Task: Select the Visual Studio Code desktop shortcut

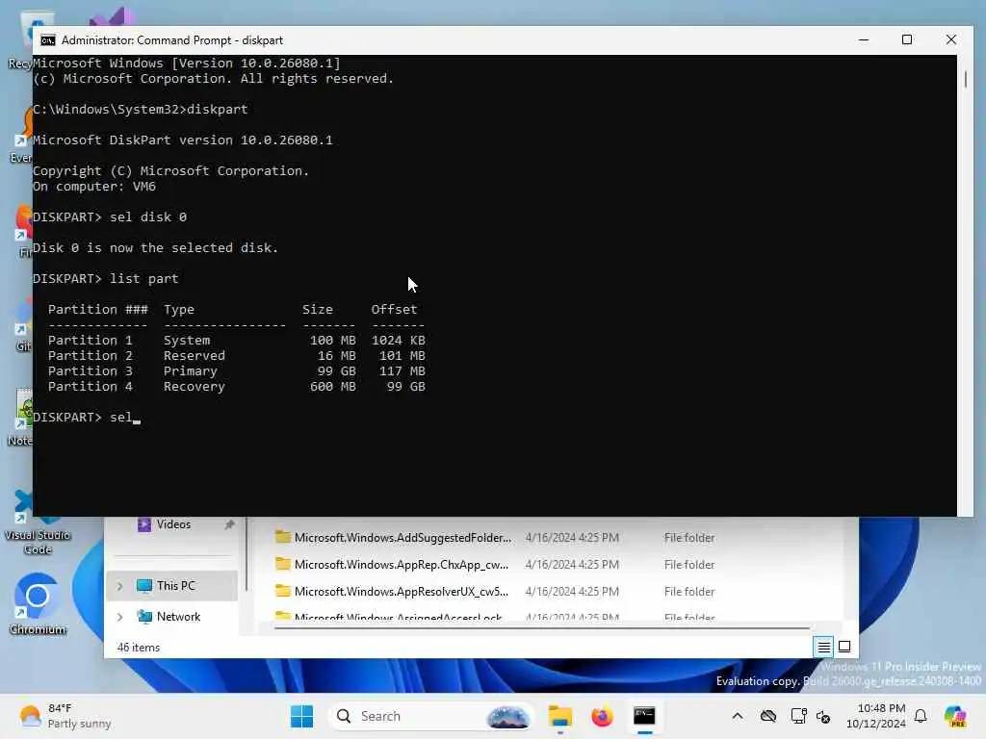Action: coord(38,524)
